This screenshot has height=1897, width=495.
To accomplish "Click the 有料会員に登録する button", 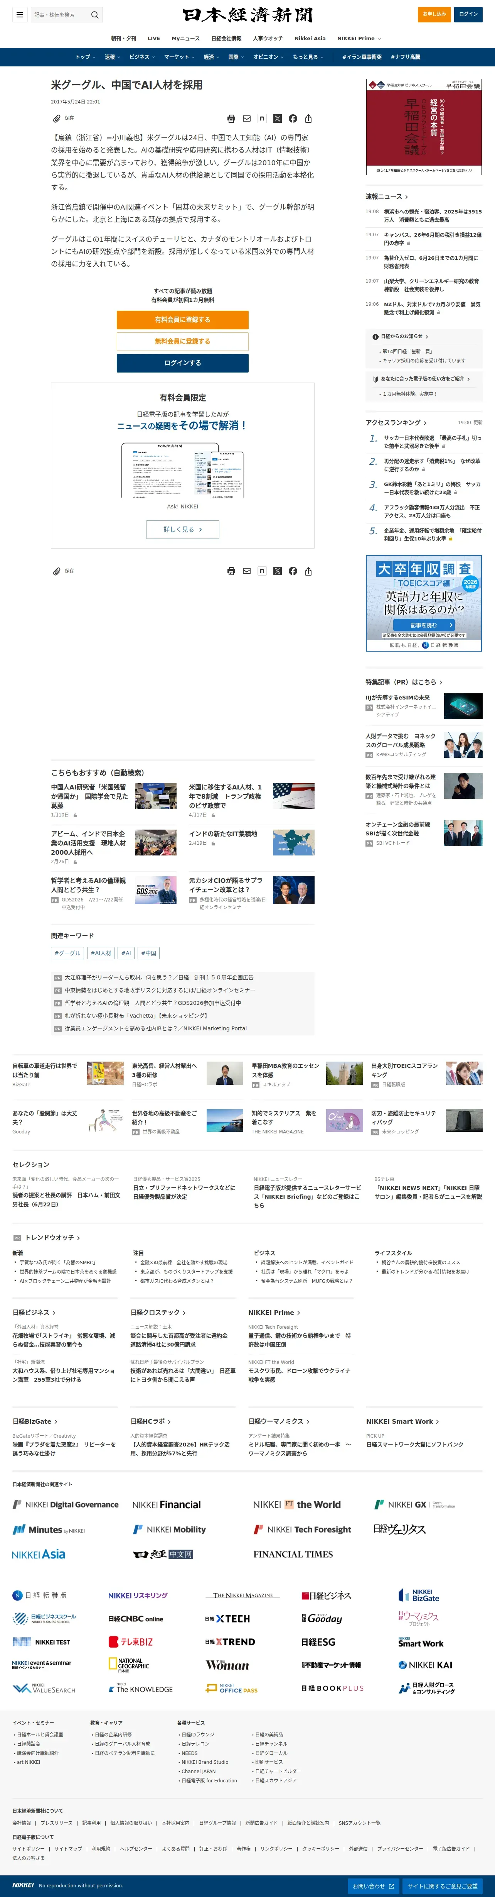I will point(182,320).
